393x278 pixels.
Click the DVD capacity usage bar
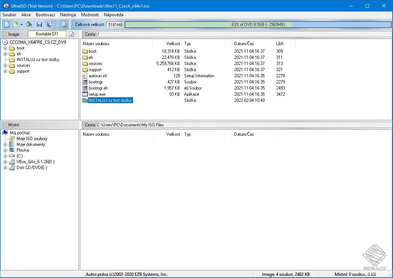click(x=258, y=25)
